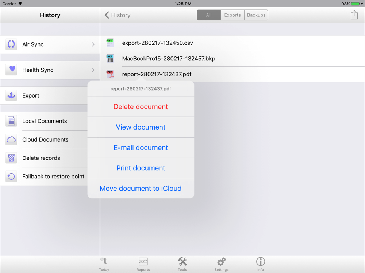This screenshot has height=273, width=365.
Task: Expand Health Sync row chevron
Action: (x=93, y=70)
